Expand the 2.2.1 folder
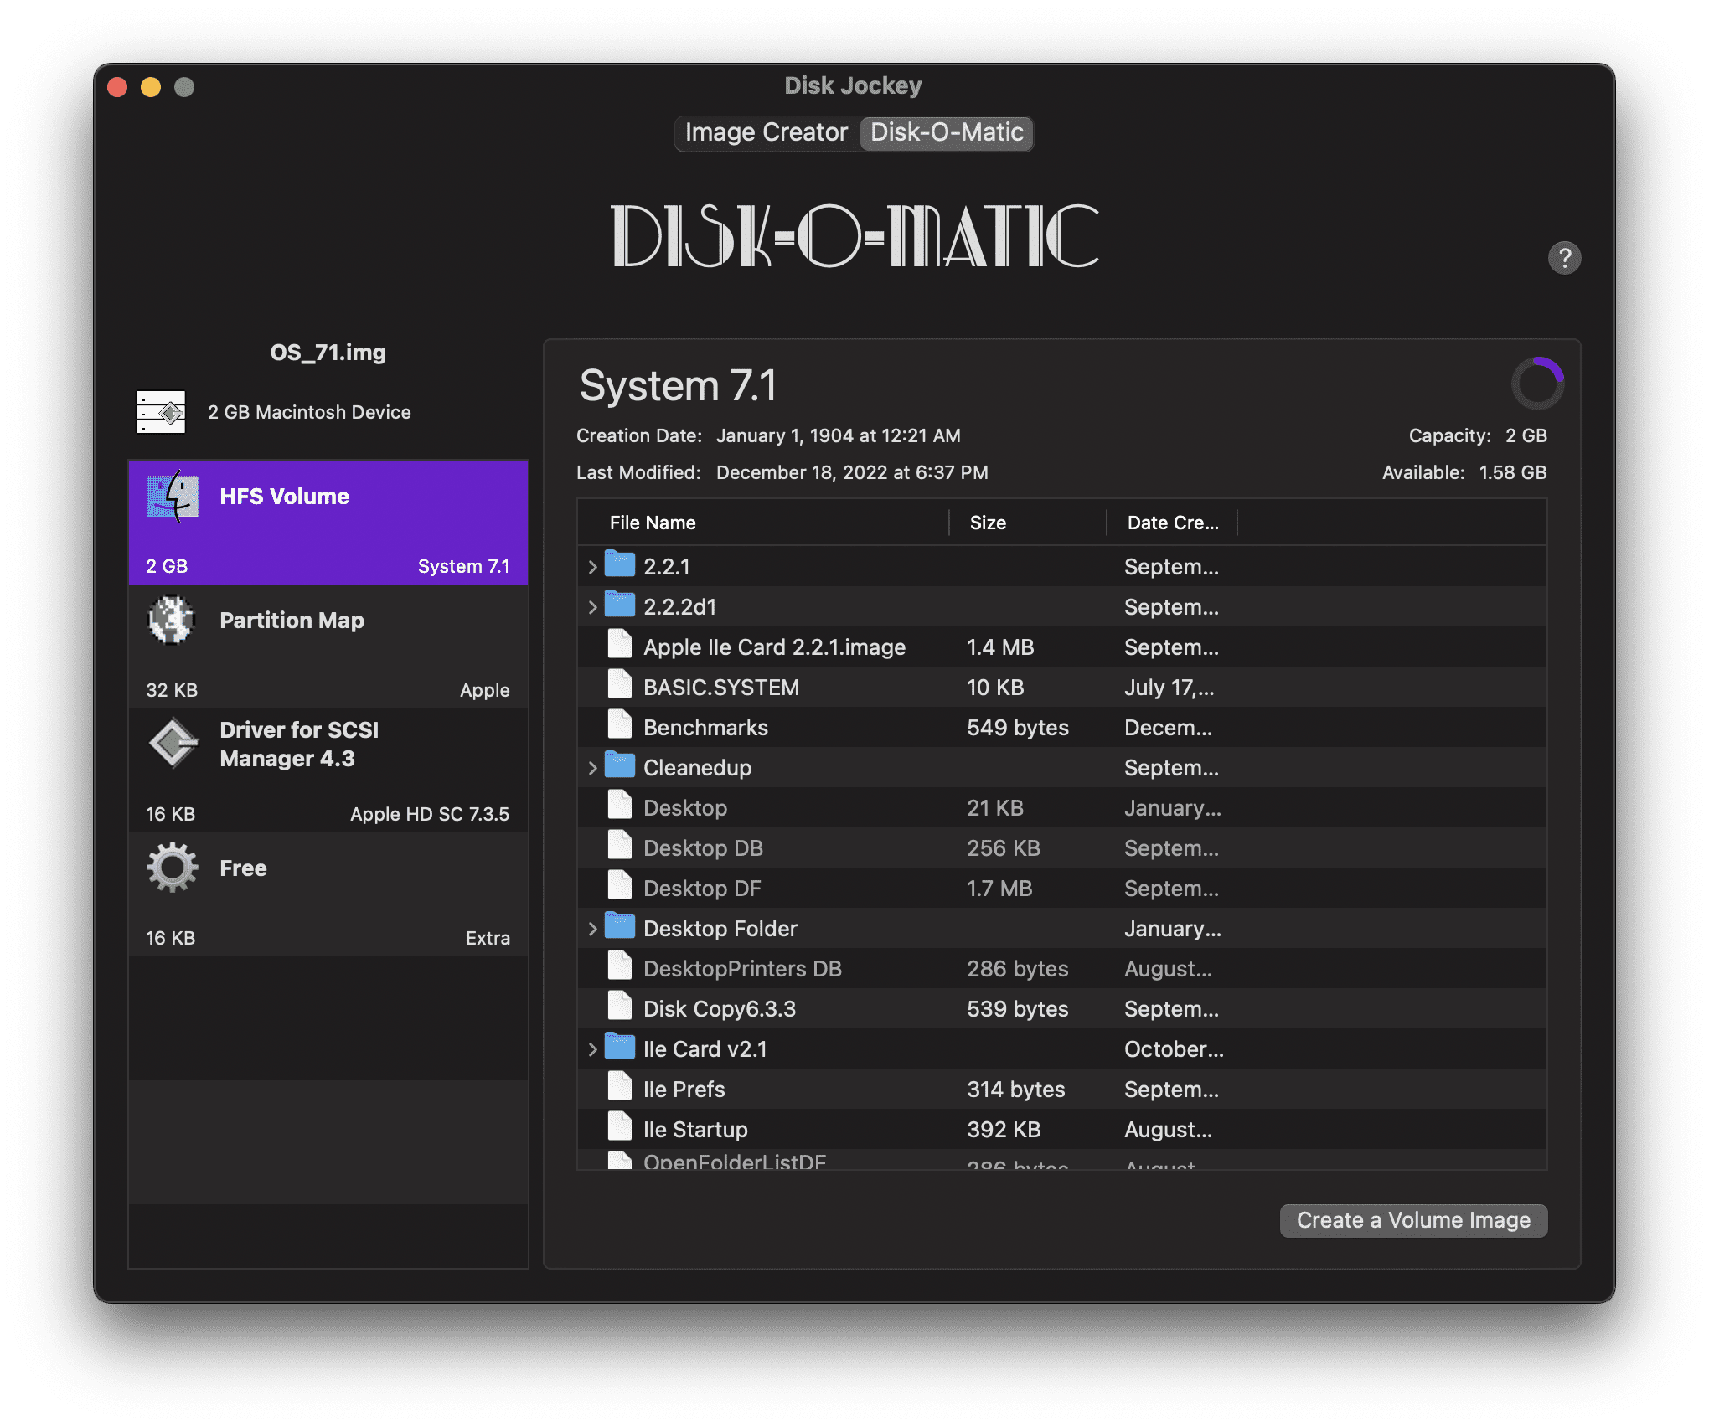The image size is (1709, 1427). click(592, 567)
